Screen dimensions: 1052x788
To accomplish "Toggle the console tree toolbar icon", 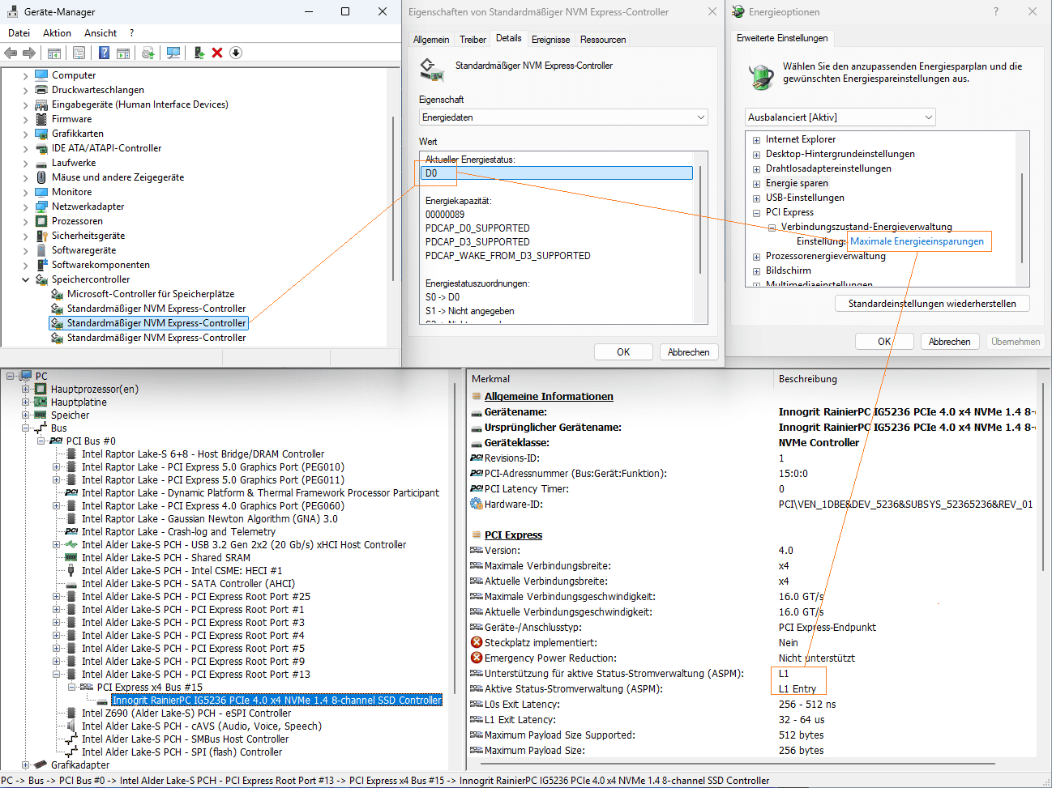I will pos(54,53).
